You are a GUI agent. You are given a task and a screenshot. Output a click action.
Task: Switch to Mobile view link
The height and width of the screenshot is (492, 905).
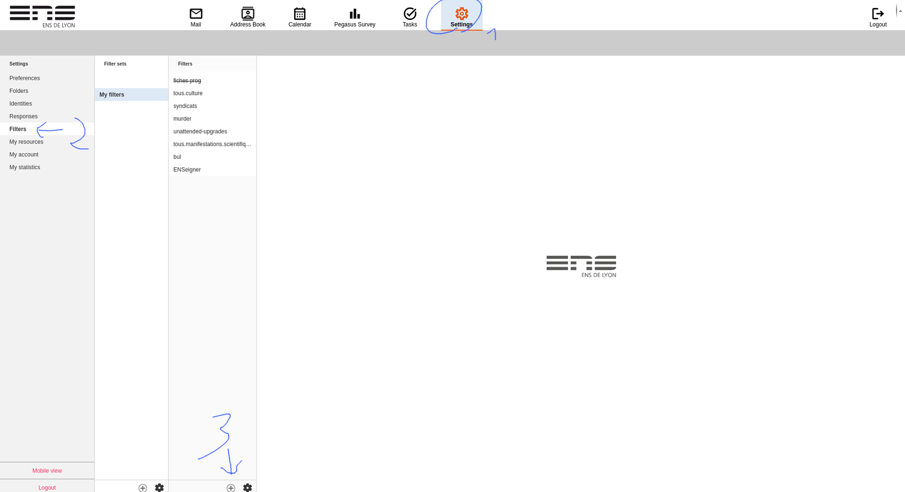click(x=47, y=471)
